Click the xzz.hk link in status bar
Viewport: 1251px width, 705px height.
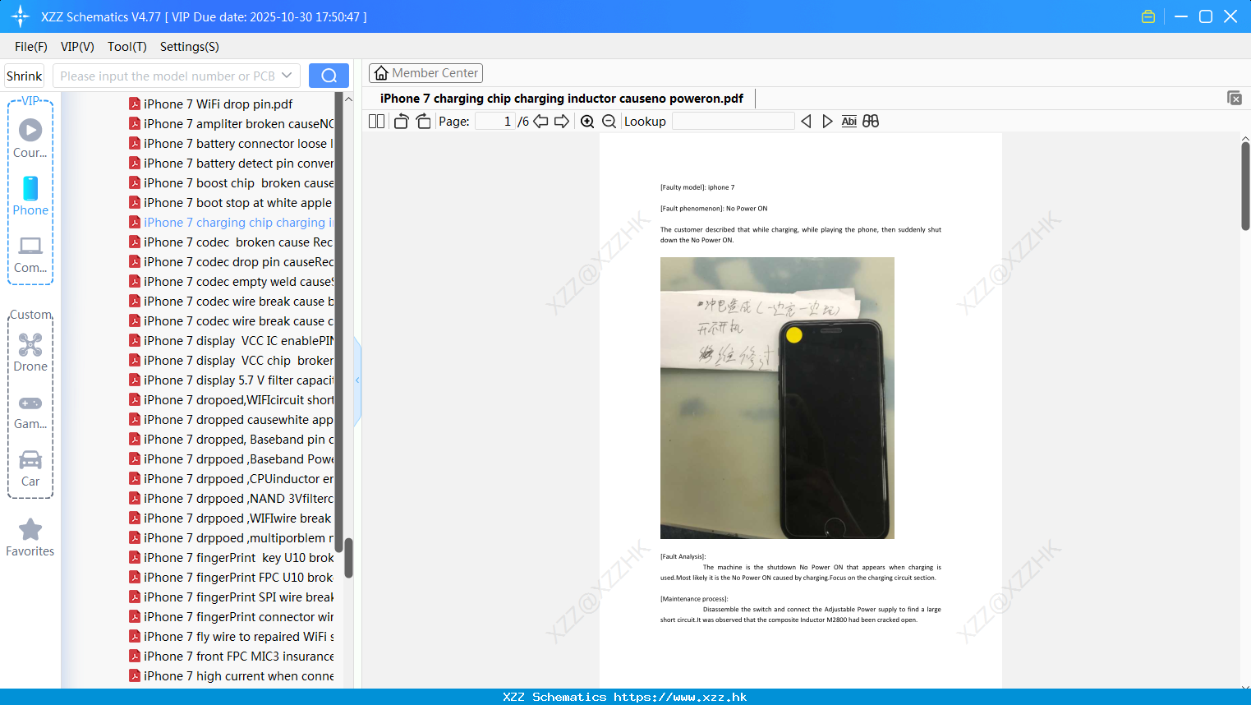(680, 697)
